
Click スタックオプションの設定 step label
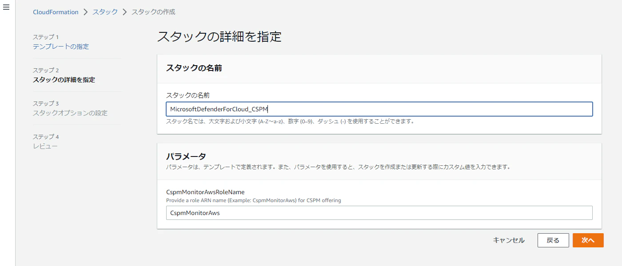(x=70, y=113)
